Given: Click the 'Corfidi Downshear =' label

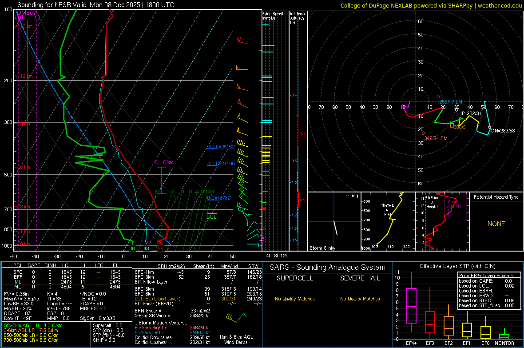Looking at the screenshot, I should pos(156,337).
